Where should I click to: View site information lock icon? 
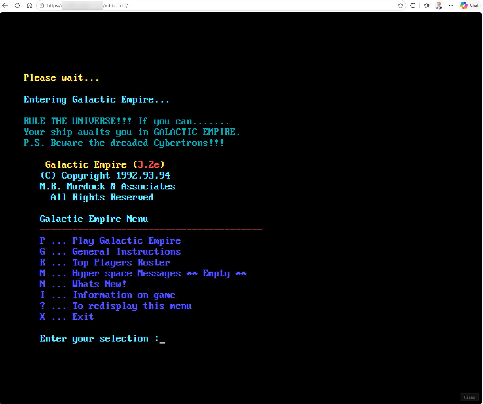coord(42,5)
